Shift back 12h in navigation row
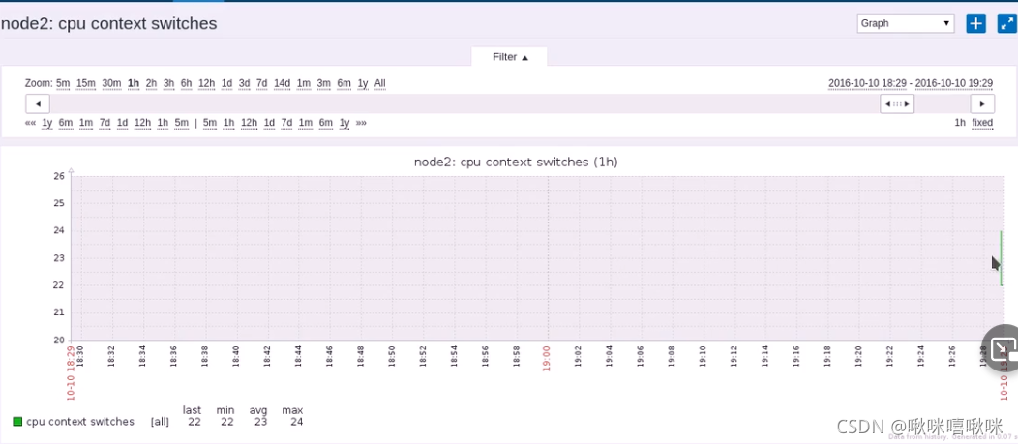The image size is (1018, 444). (x=143, y=123)
